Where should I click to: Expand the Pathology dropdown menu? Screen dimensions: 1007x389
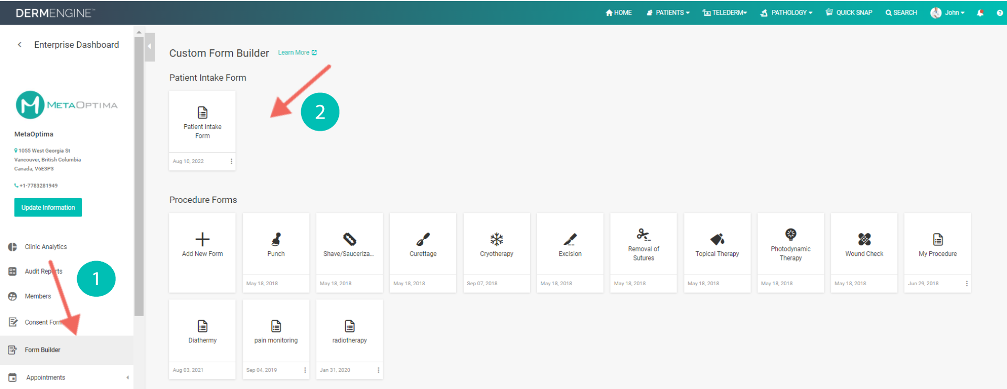click(x=787, y=13)
